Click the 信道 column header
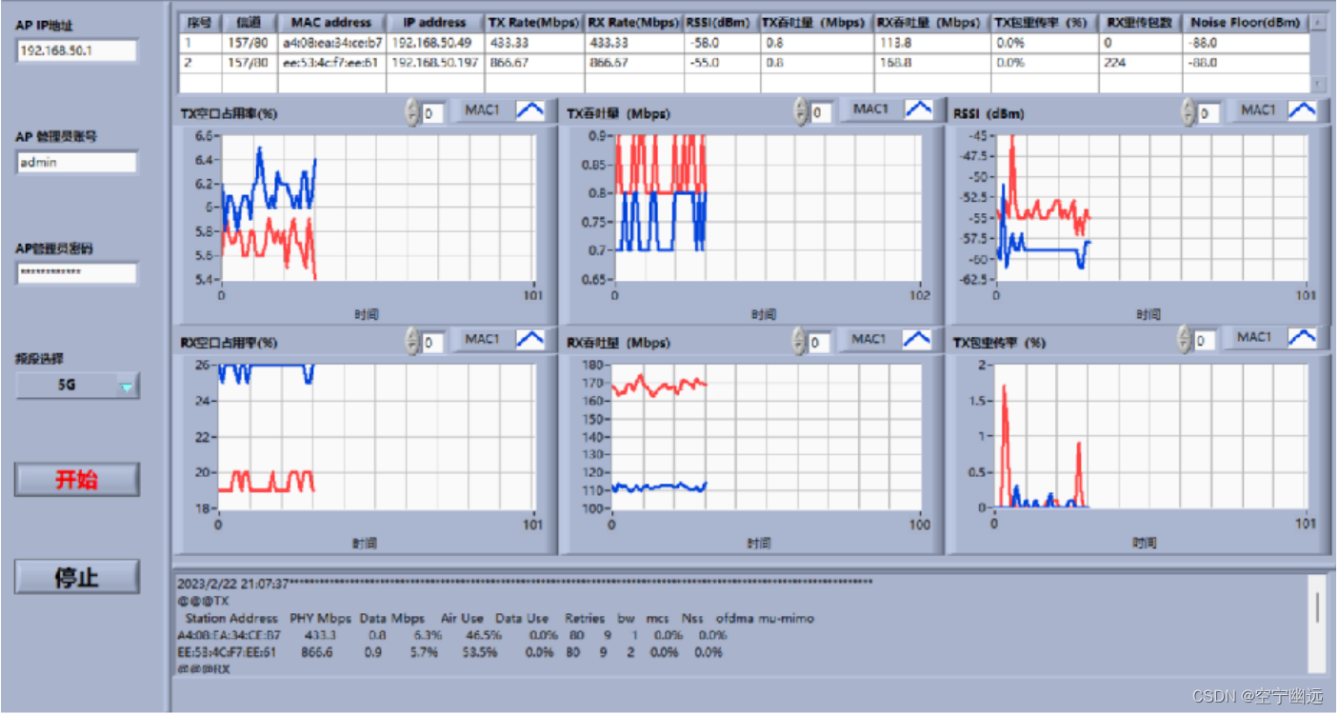This screenshot has width=1338, height=714. [x=249, y=23]
